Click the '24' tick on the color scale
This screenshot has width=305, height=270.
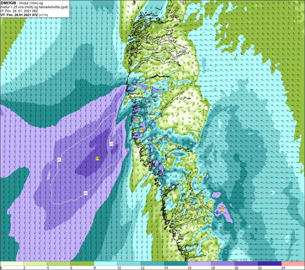coord(283,268)
